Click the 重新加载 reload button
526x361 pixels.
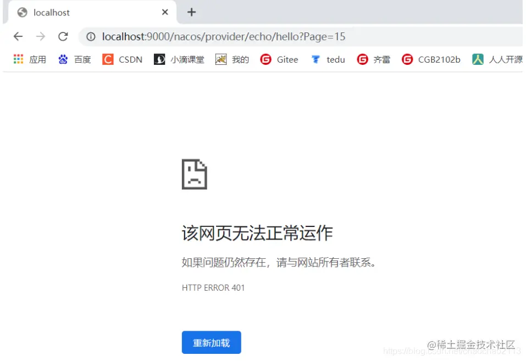pos(211,342)
